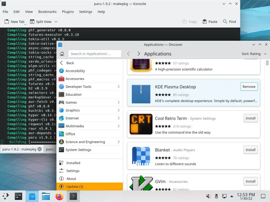Image resolution: width=270 pixels, height=202 pixels.
Task: Click the Discover home icon
Action: pos(62,54)
